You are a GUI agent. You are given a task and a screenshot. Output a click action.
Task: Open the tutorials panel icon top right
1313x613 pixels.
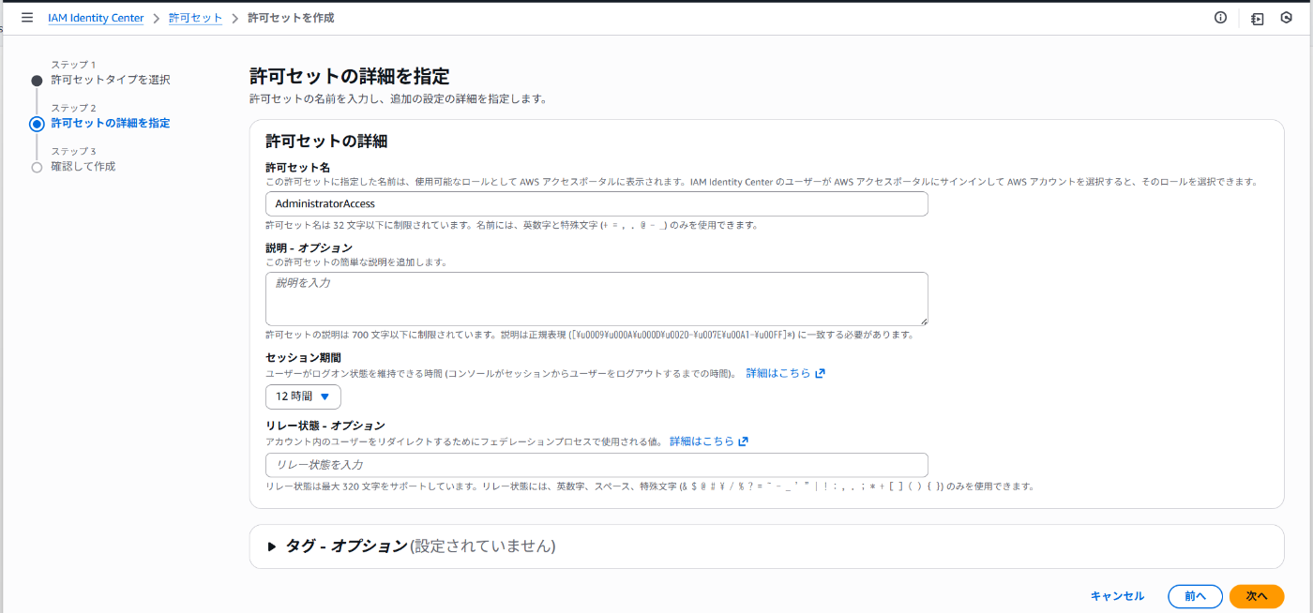(x=1256, y=17)
